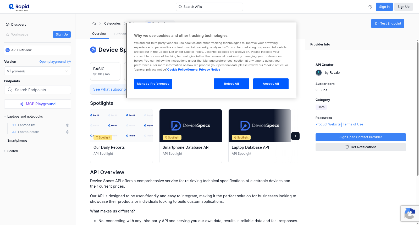
Task: Open the Cookie Policy link
Action: click(x=177, y=70)
